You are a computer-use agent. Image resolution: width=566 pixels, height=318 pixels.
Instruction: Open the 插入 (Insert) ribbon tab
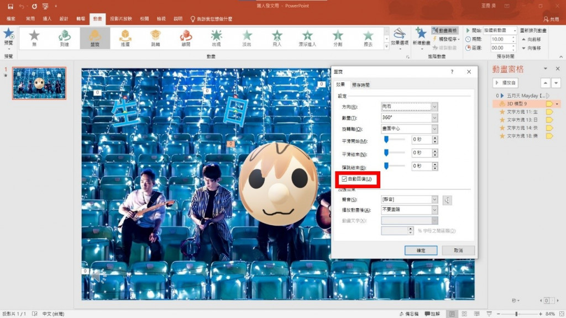[47, 19]
